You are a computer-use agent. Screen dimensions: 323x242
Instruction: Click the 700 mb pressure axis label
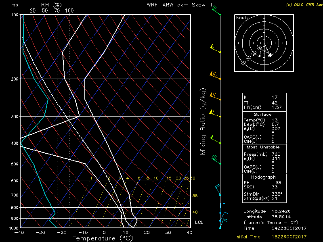pyautogui.click(x=15, y=195)
